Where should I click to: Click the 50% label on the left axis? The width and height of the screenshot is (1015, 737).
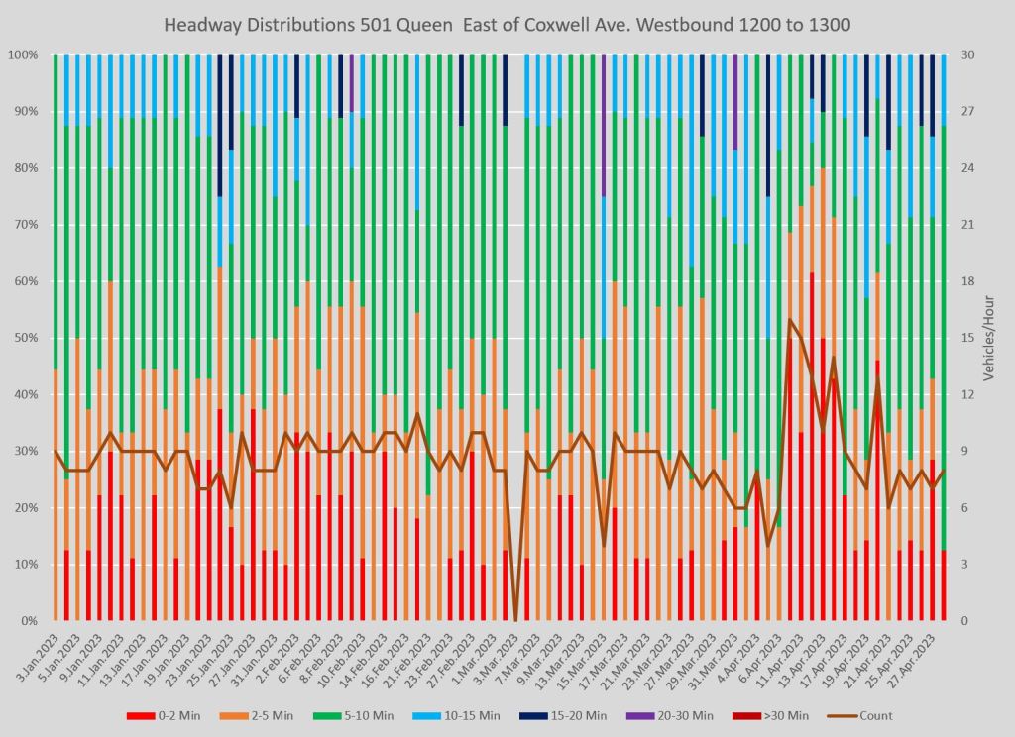(25, 338)
